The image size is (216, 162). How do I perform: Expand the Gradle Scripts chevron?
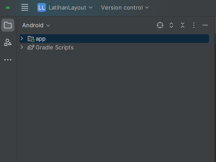tap(22, 47)
